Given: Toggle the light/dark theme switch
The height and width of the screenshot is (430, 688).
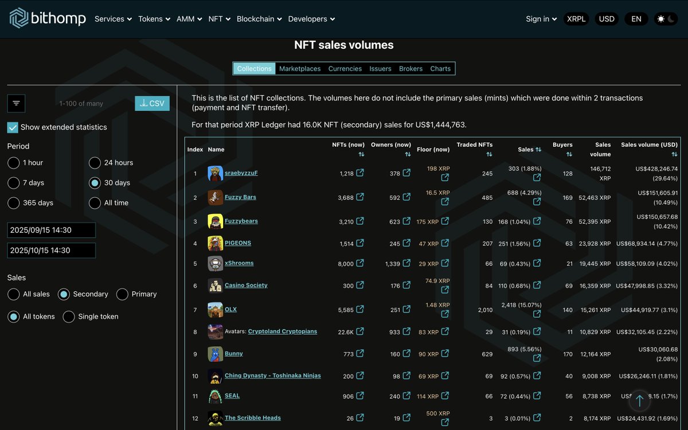Looking at the screenshot, I should click(x=665, y=19).
